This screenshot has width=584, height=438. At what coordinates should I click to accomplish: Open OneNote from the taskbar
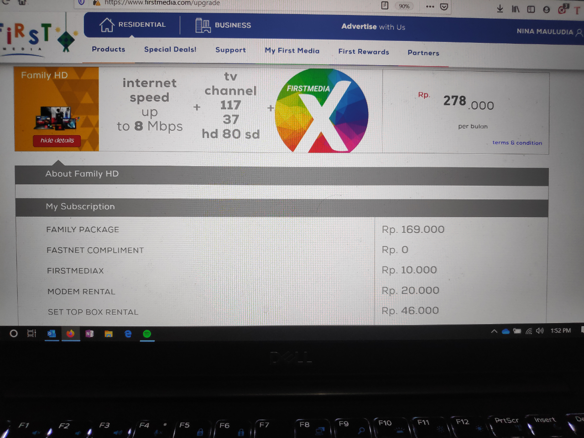pos(89,334)
